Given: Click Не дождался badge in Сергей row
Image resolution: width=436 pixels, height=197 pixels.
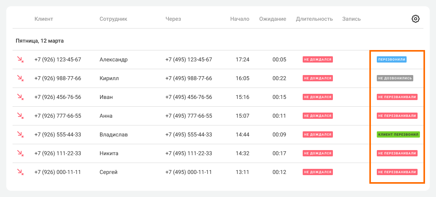Looking at the screenshot, I should (x=318, y=172).
